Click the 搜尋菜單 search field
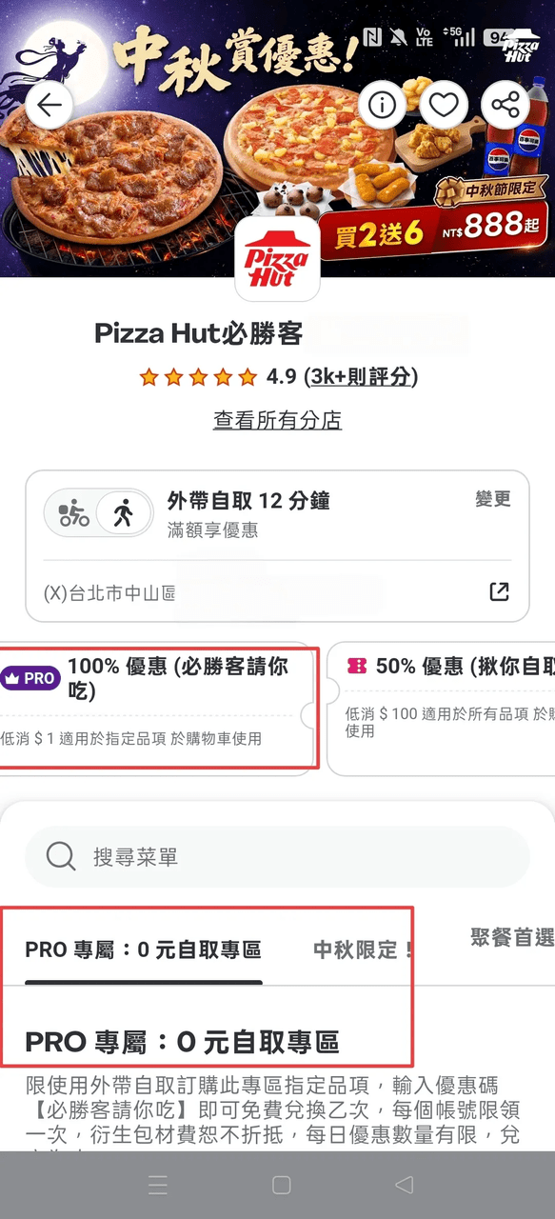Screen dimensions: 555x1219 coord(277,857)
